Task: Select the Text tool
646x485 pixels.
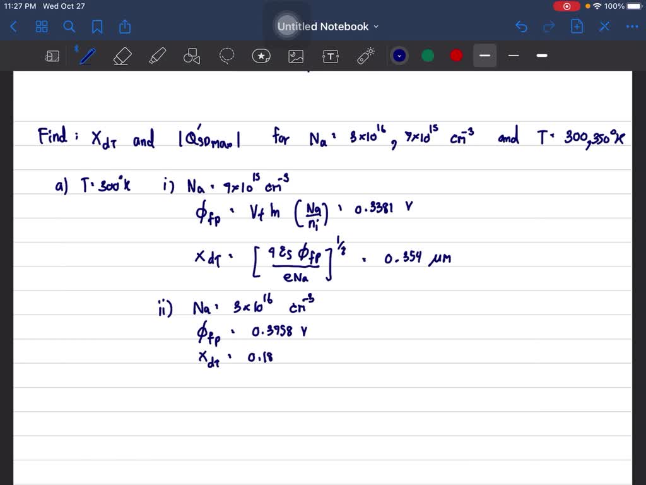Action: click(330, 56)
